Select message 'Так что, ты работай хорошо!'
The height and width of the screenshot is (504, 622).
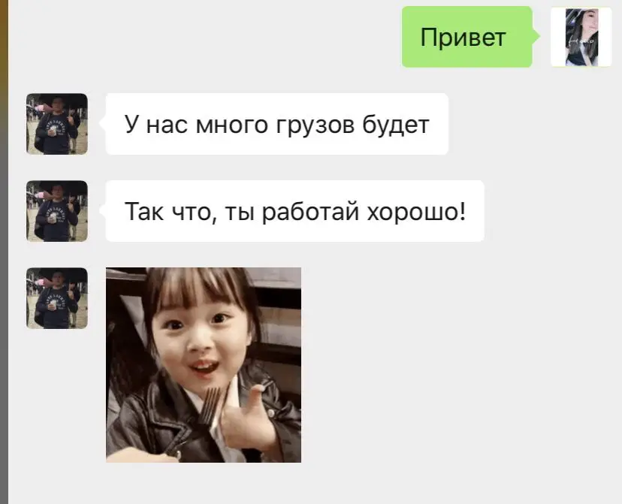coord(294,211)
